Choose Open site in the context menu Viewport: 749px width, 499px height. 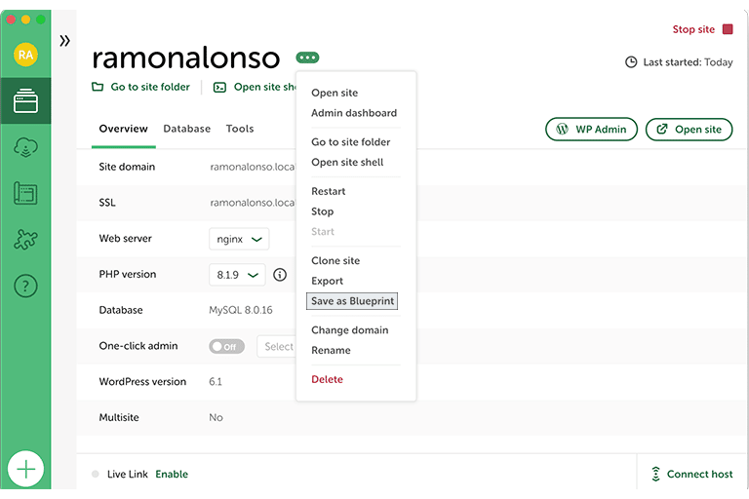(335, 93)
